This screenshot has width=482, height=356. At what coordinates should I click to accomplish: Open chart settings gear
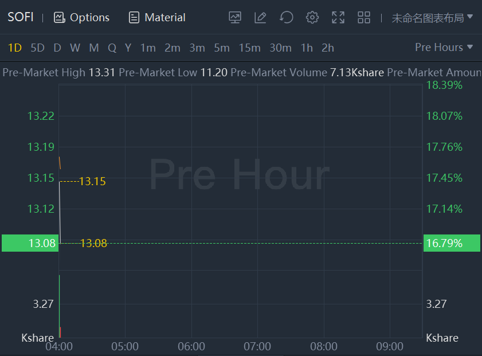[312, 17]
